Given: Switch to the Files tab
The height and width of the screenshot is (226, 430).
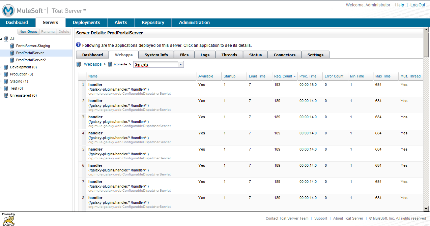Looking at the screenshot, I should pyautogui.click(x=184, y=55).
